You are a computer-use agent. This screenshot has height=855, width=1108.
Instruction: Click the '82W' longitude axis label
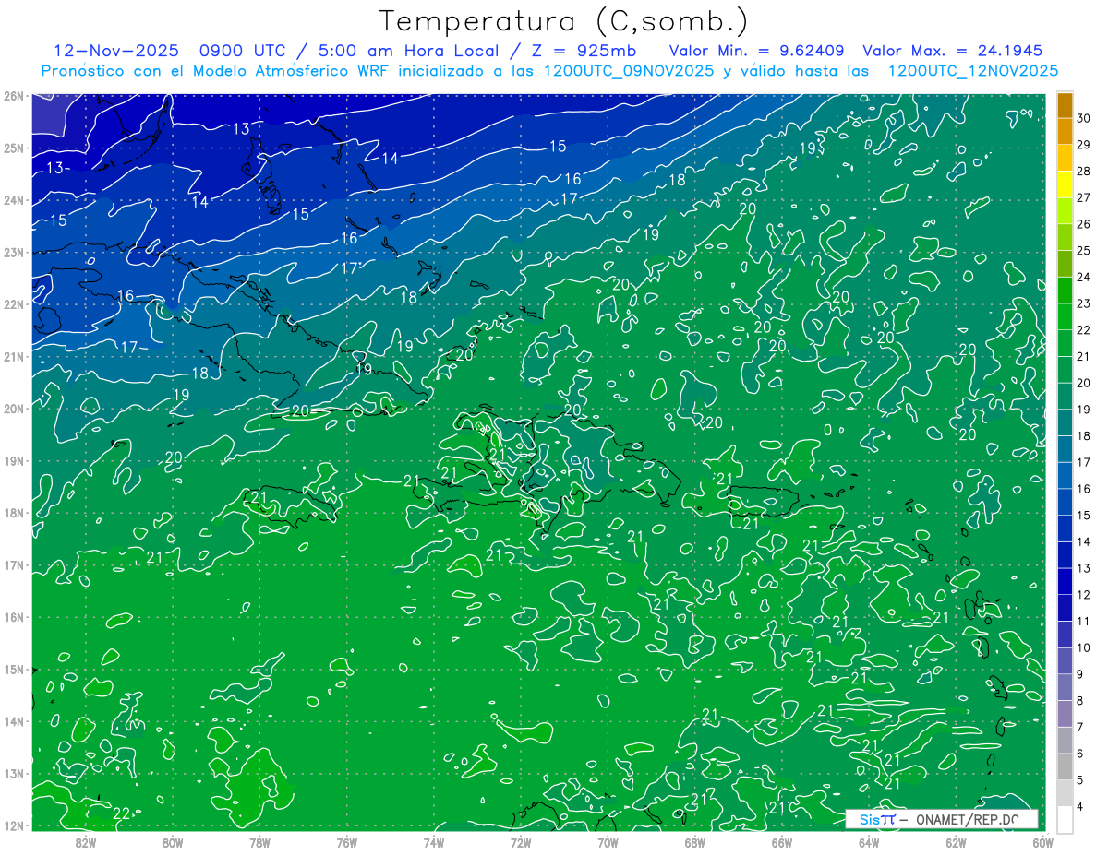85,841
